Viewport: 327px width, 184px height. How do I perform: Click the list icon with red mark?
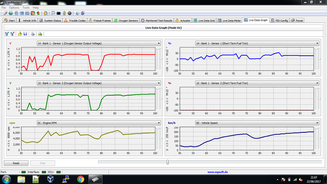click(12, 34)
